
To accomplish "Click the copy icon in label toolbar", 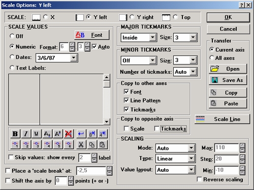I will point(92,145).
